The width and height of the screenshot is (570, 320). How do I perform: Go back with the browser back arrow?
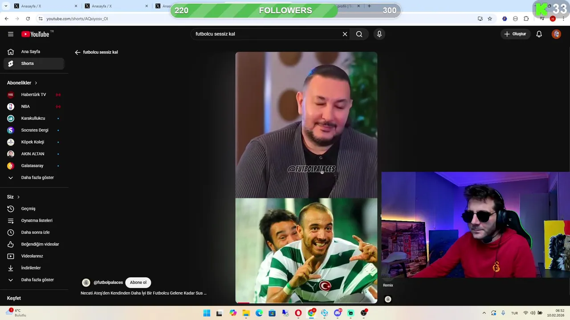tap(6, 19)
